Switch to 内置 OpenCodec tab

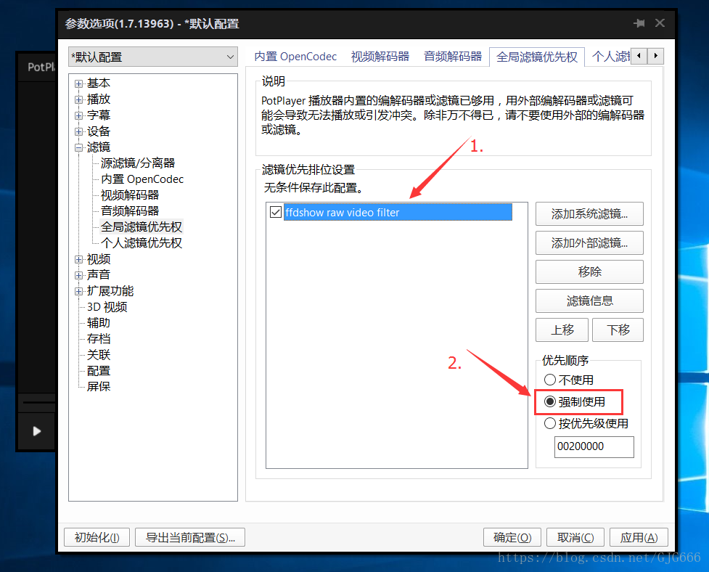pos(295,57)
